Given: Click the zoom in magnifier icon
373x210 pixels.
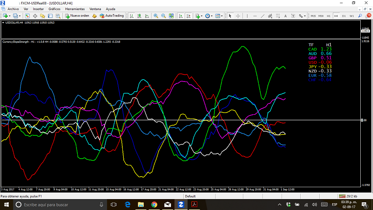Looking at the screenshot, I should point(156,16).
